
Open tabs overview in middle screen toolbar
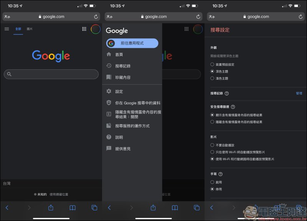coord(196,208)
